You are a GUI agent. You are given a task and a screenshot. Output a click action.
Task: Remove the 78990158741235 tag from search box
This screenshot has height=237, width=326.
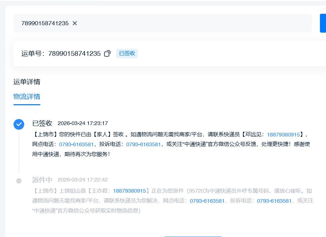pyautogui.click(x=75, y=23)
